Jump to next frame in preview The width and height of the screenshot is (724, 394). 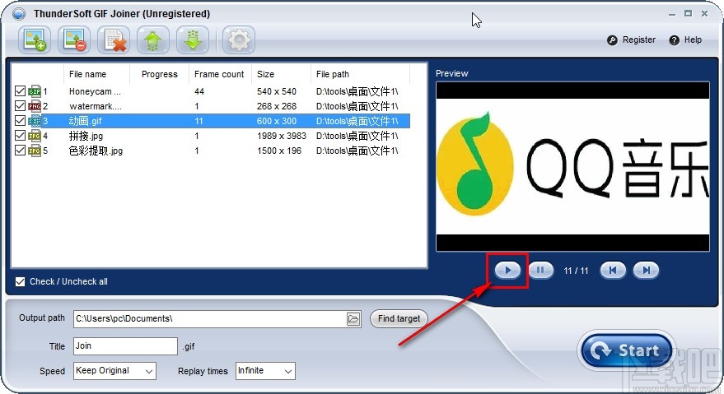[646, 271]
